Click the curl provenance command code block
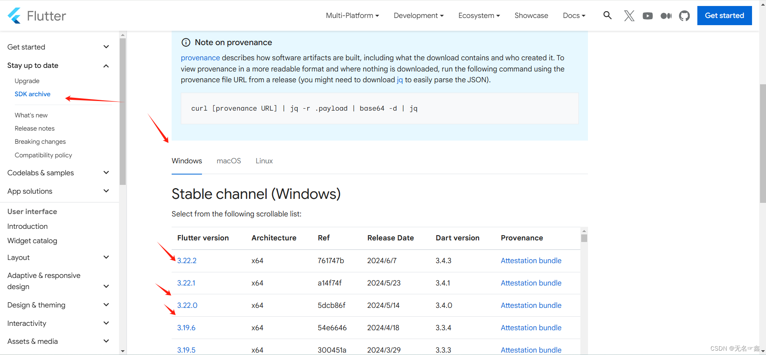 point(380,109)
